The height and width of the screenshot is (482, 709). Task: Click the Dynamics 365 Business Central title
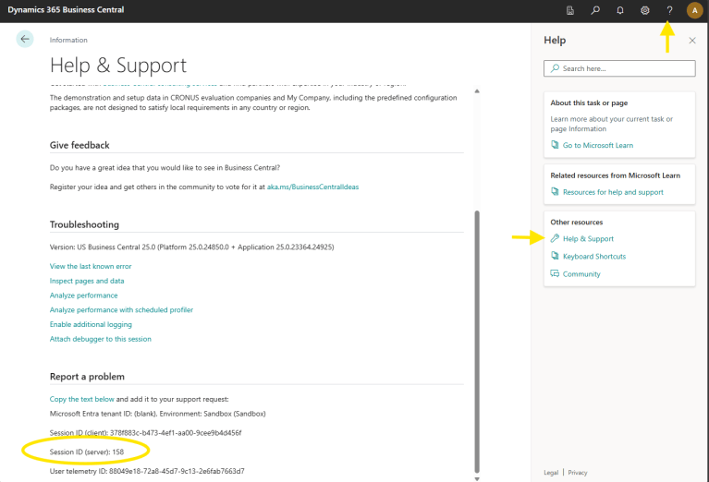[66, 10]
